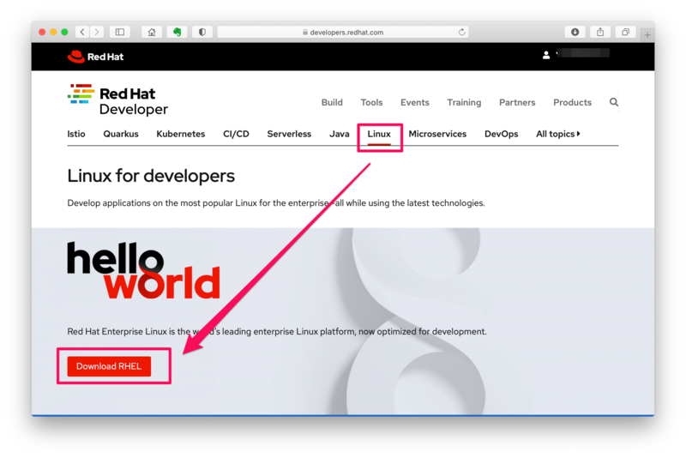Add a new tab with the plus icon

(647, 35)
